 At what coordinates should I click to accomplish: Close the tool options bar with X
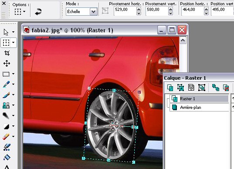click(4, 3)
